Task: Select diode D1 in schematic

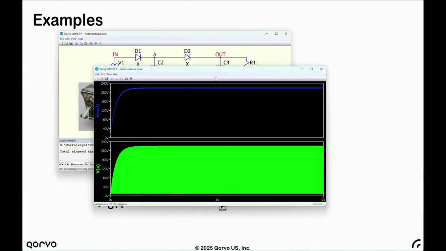Action: coord(138,57)
